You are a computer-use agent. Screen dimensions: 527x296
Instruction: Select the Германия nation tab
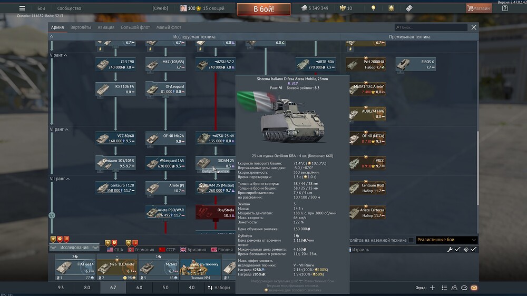click(141, 250)
